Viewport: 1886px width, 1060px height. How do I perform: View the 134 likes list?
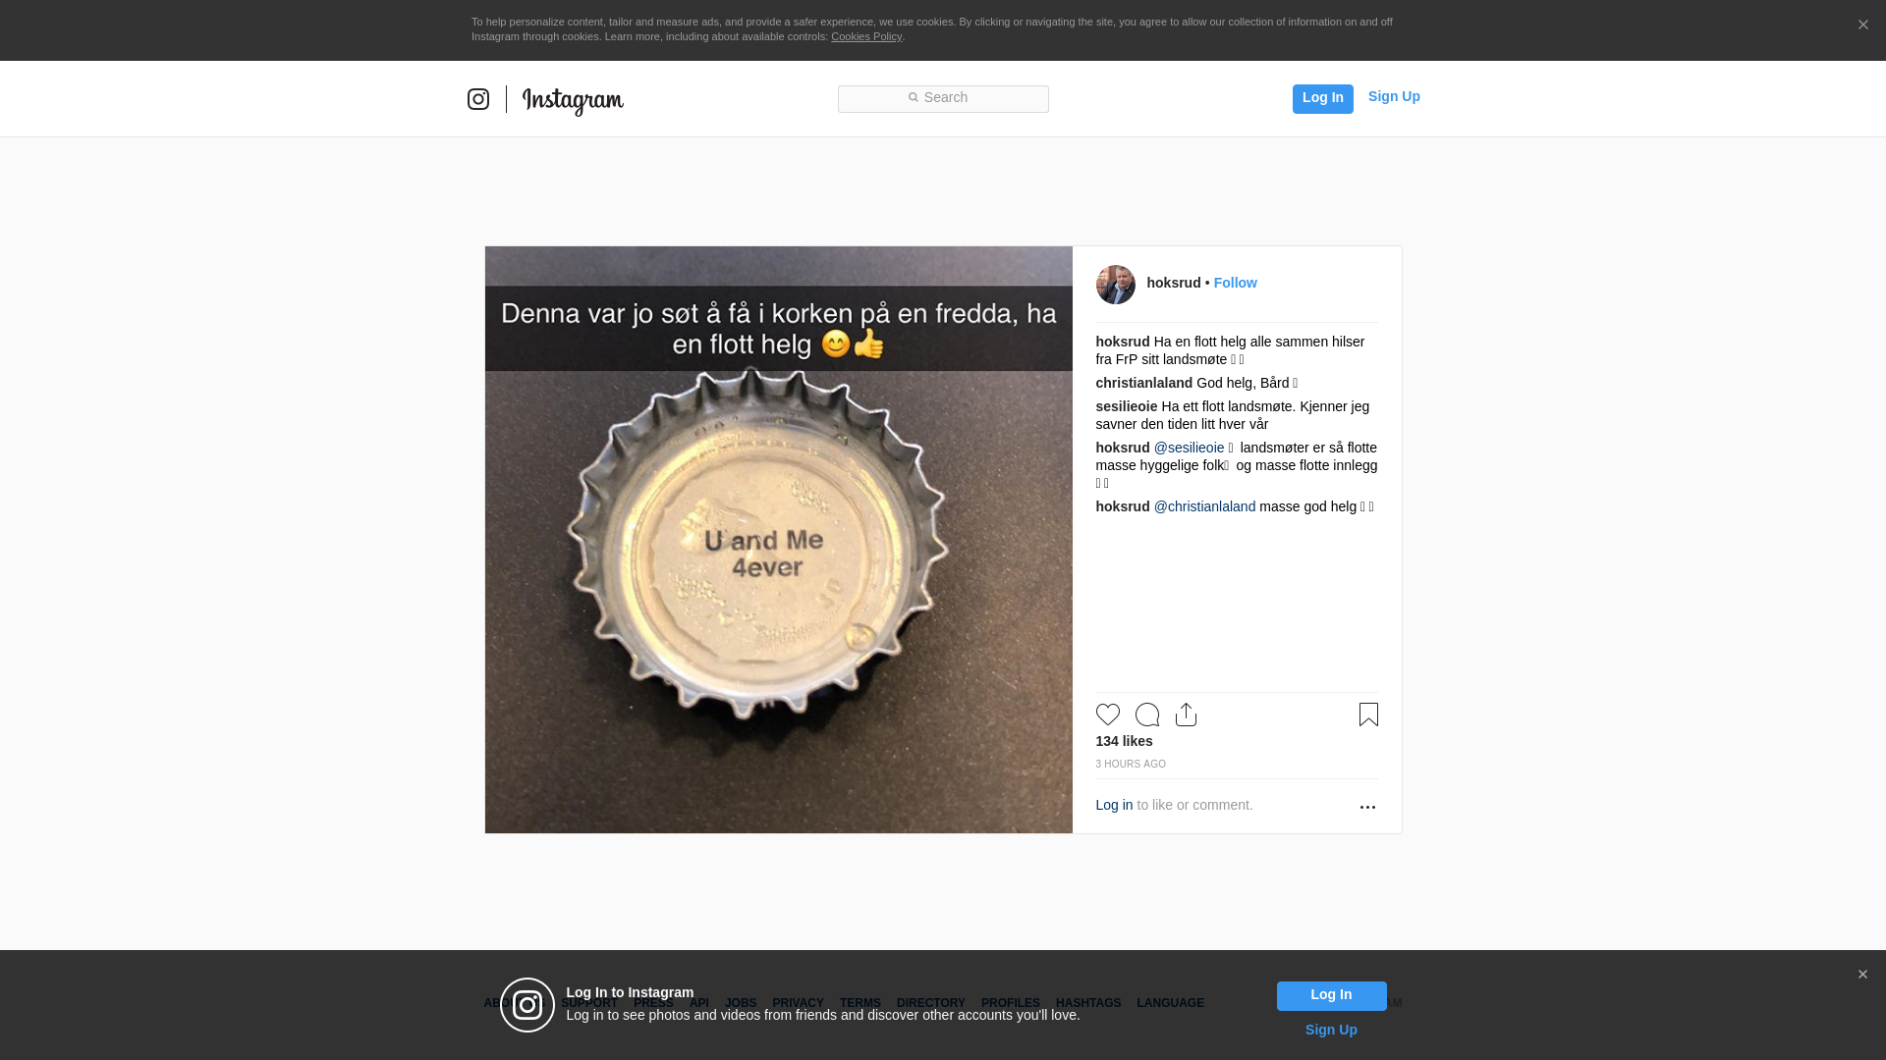pos(1125,741)
